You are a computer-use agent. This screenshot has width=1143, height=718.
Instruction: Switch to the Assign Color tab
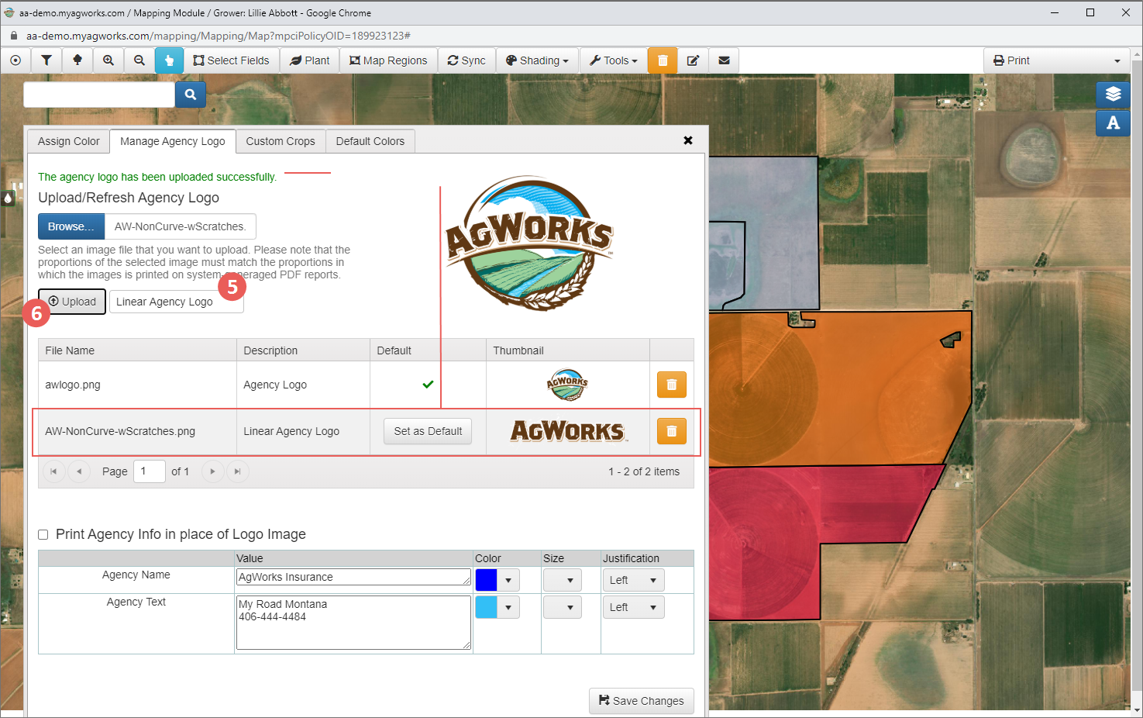pos(69,141)
